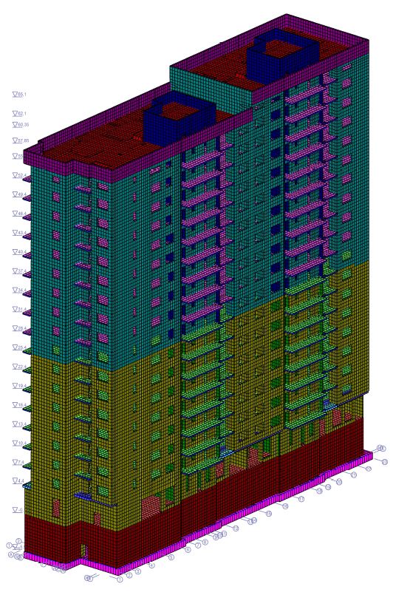
Task: Pick the 7.4 elevation mark
Action: pyautogui.click(x=18, y=462)
